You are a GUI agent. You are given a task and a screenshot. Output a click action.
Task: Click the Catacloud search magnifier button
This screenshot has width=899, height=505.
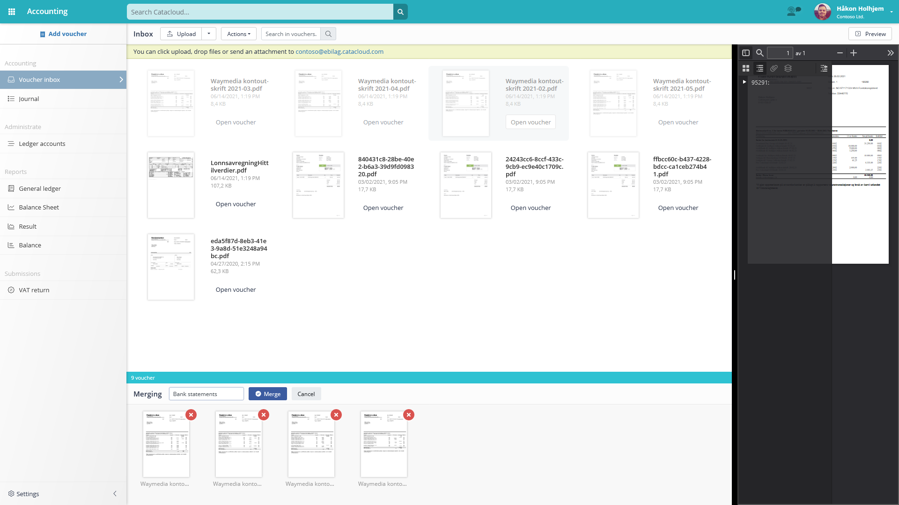pyautogui.click(x=400, y=12)
